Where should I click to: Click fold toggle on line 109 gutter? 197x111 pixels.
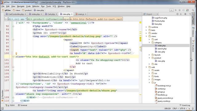coord(13,97)
